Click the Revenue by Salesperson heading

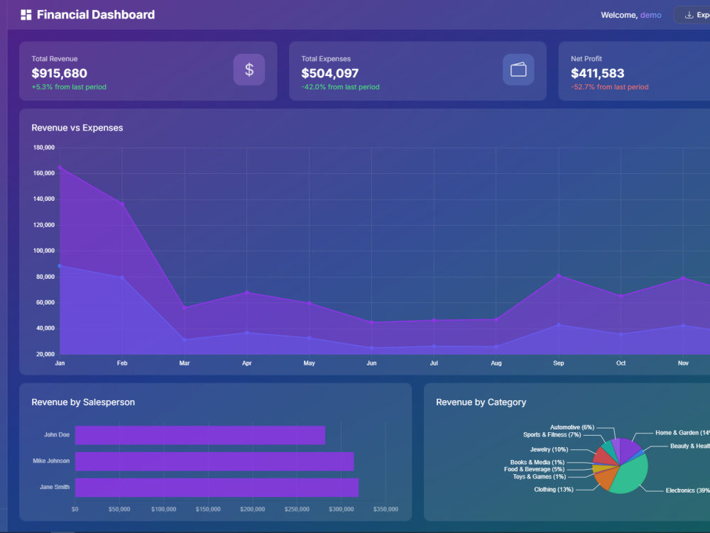coord(83,402)
